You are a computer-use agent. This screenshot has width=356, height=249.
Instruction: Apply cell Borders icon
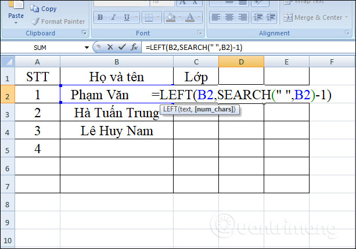point(149,17)
